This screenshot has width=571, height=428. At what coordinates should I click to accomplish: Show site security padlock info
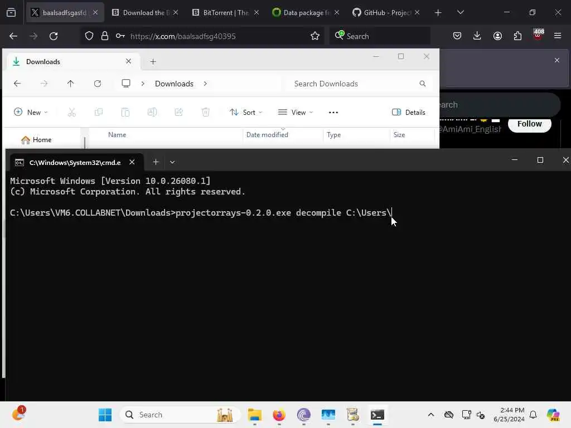tap(105, 36)
